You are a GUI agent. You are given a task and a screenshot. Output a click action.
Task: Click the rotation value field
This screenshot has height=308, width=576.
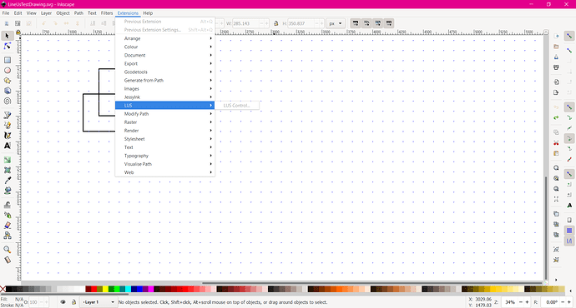click(x=552, y=302)
